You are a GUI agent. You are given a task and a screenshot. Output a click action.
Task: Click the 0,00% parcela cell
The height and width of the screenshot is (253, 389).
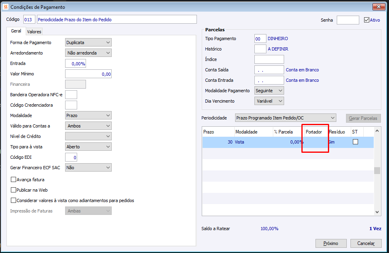pyautogui.click(x=289, y=142)
